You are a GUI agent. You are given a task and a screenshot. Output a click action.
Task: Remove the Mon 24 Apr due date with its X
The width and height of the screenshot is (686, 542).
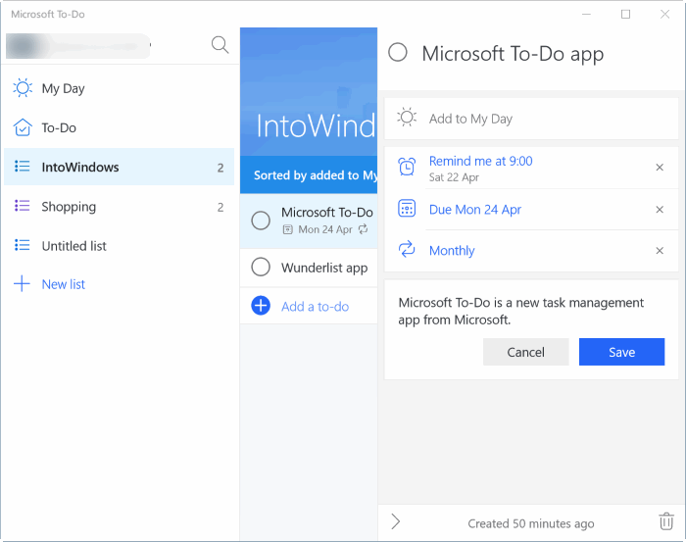[660, 210]
